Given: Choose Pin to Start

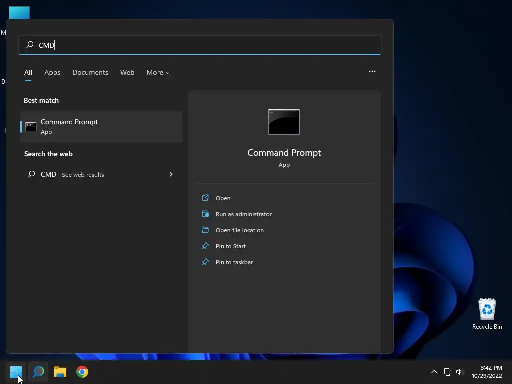Looking at the screenshot, I should [x=231, y=246].
